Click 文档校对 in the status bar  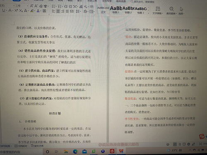click(21, 146)
